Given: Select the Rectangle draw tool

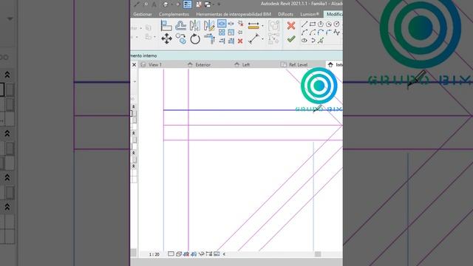Looking at the screenshot, I should tap(313, 24).
